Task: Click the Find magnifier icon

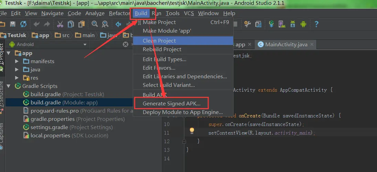Action: [x=95, y=24]
